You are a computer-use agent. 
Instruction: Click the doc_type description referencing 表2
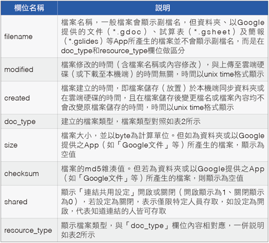click(x=131, y=121)
